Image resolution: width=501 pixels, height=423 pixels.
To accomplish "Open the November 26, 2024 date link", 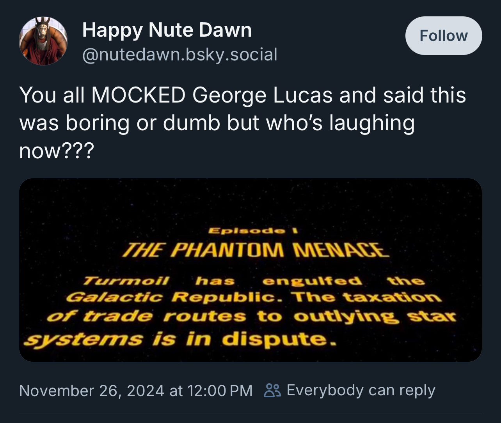I will [x=91, y=390].
